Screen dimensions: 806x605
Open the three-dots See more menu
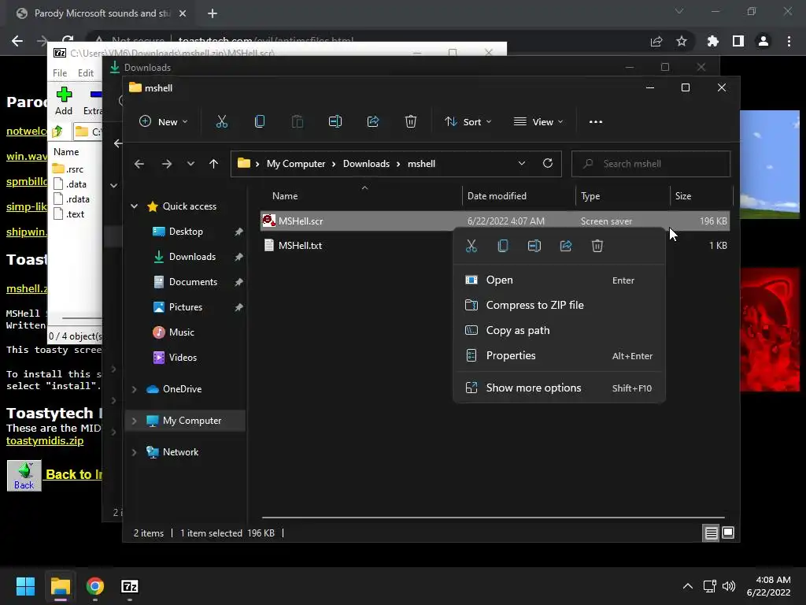596,122
